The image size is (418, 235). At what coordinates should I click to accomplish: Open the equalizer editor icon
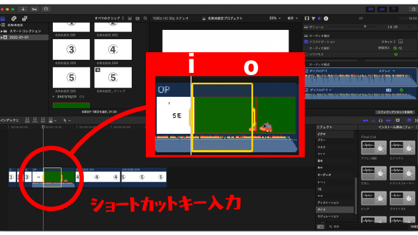coord(401,41)
